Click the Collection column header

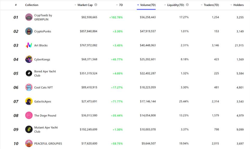[x=32, y=5]
